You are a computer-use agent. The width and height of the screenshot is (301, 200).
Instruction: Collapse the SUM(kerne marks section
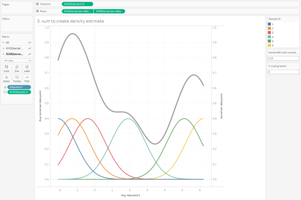(3, 54)
